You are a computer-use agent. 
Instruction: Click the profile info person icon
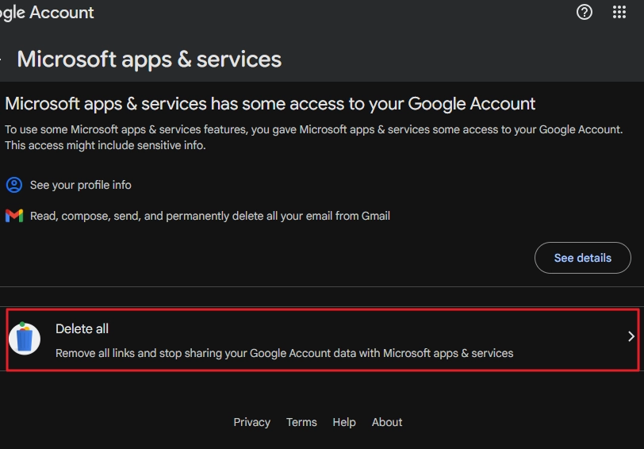(14, 185)
